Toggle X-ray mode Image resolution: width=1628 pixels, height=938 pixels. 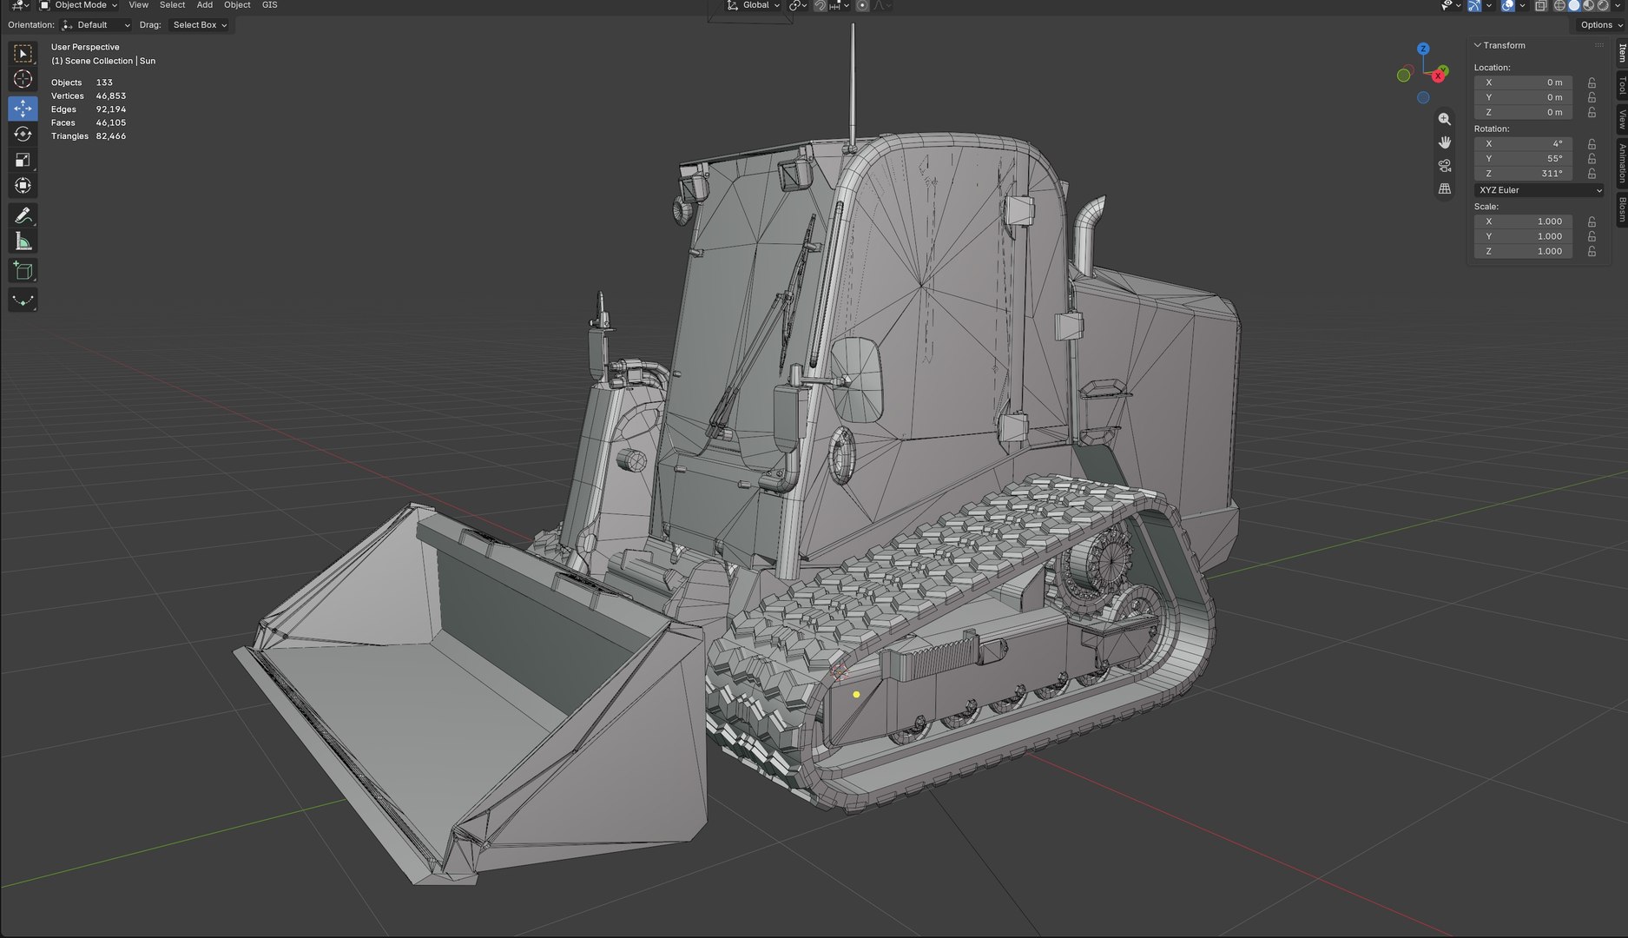[1540, 5]
